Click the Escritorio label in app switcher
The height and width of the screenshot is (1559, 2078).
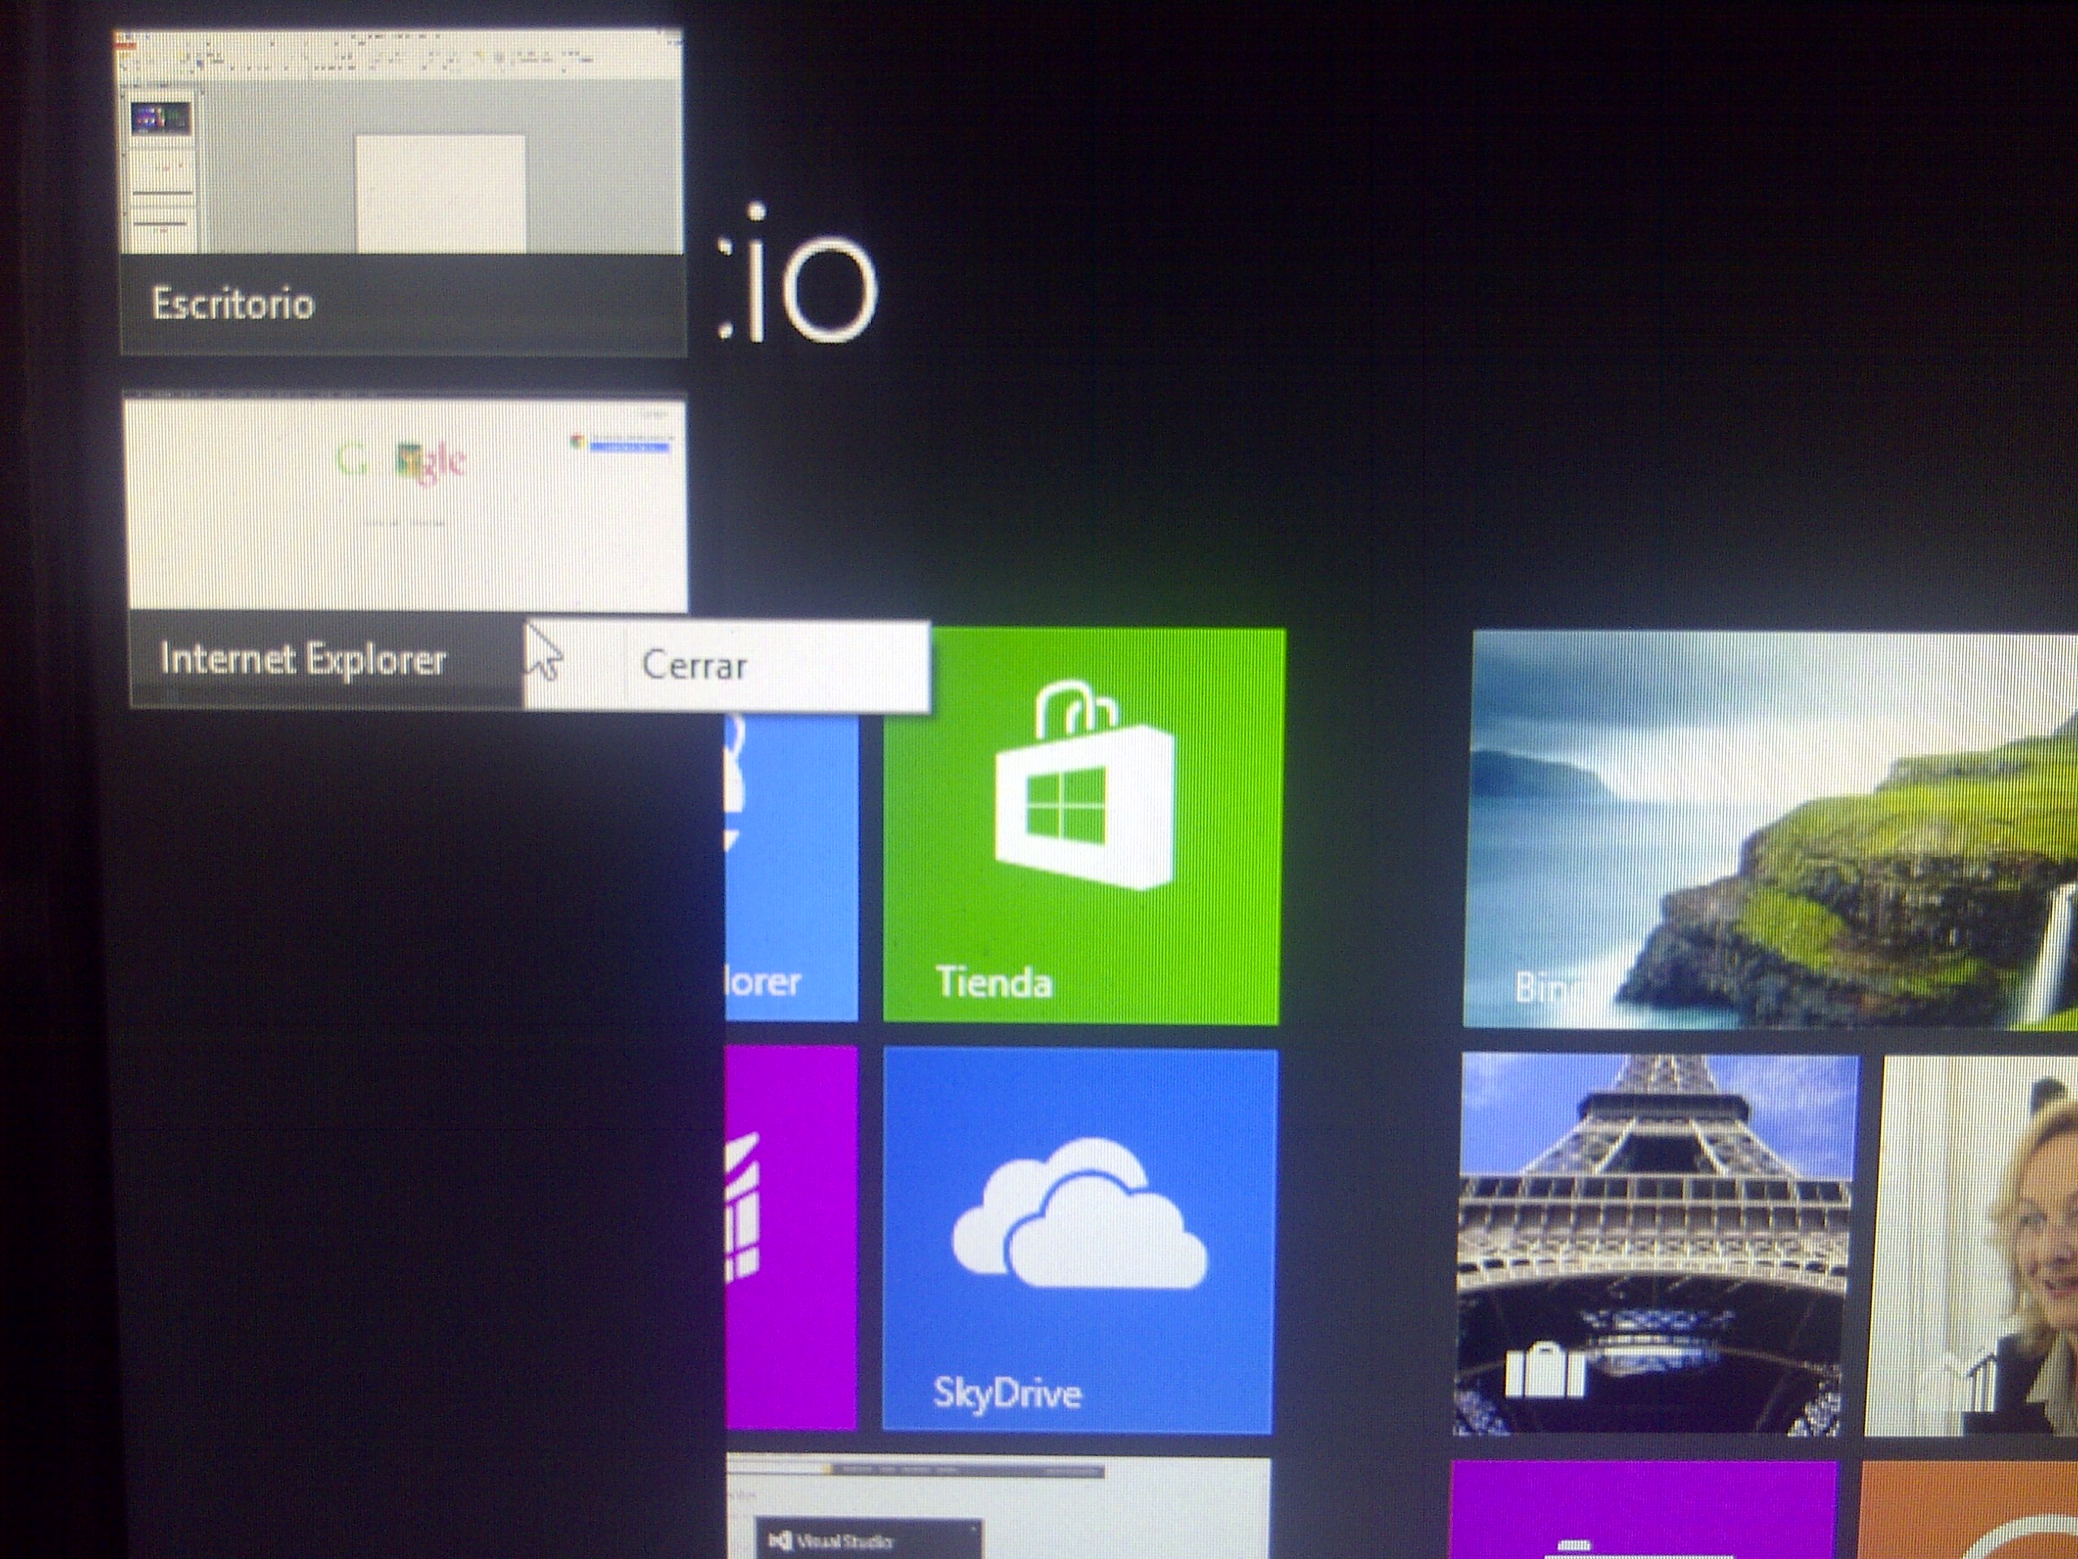[233, 304]
